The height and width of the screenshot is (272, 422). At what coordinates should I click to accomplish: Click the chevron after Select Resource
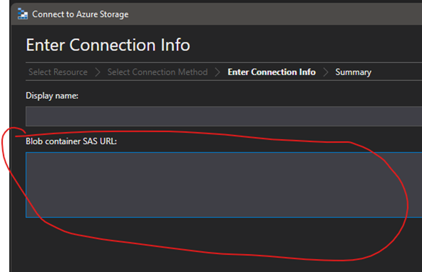click(97, 72)
